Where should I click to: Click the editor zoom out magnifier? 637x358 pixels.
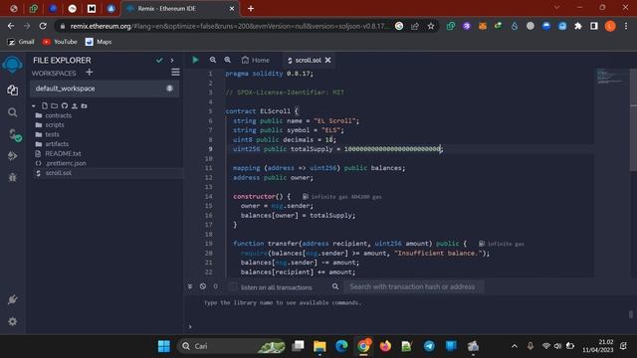[x=213, y=60]
